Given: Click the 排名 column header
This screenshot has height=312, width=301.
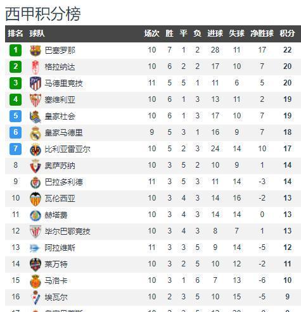Looking at the screenshot, I should (15, 34).
